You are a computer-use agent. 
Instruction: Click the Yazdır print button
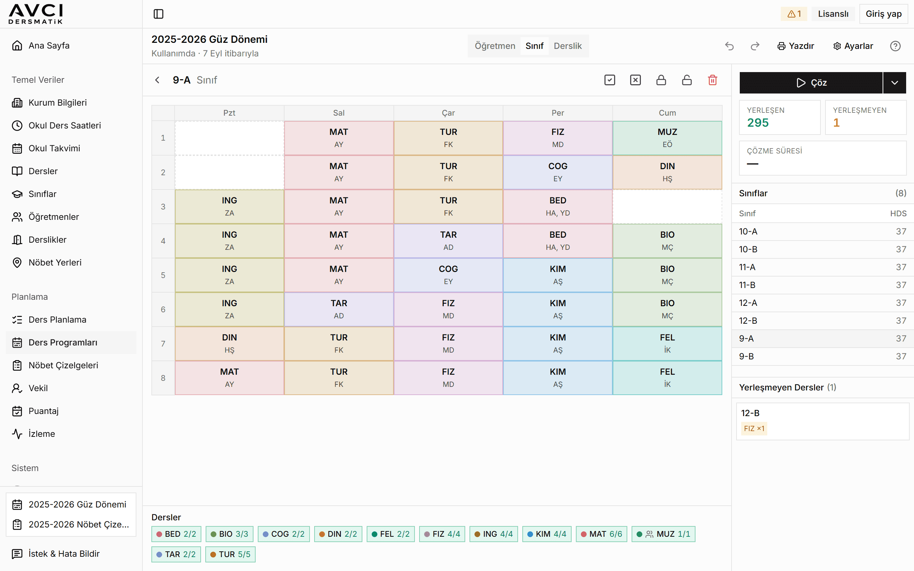(795, 46)
